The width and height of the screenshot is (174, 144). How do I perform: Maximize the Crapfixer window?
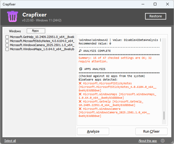tap(155, 4)
